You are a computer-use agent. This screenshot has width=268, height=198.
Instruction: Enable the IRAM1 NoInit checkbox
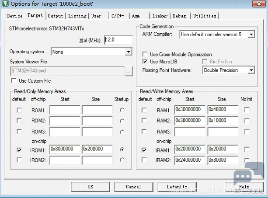pyautogui.click(x=247, y=149)
